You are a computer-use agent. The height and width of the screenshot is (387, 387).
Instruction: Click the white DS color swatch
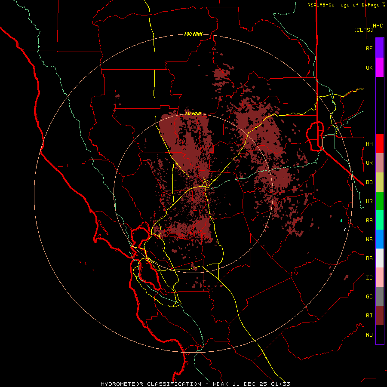point(380,258)
